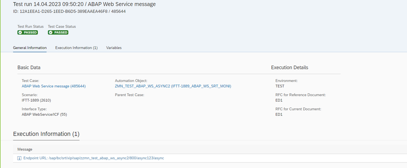407x168 pixels.
Task: Click the checkmark icon in Test Case Status badge
Action: pyautogui.click(x=51, y=32)
